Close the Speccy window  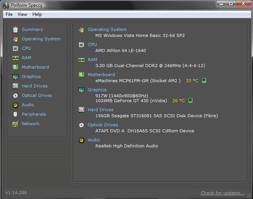pos(243,4)
